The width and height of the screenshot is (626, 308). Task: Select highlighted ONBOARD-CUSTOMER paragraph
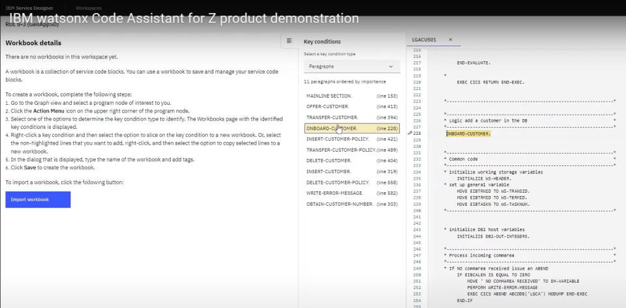(x=351, y=128)
